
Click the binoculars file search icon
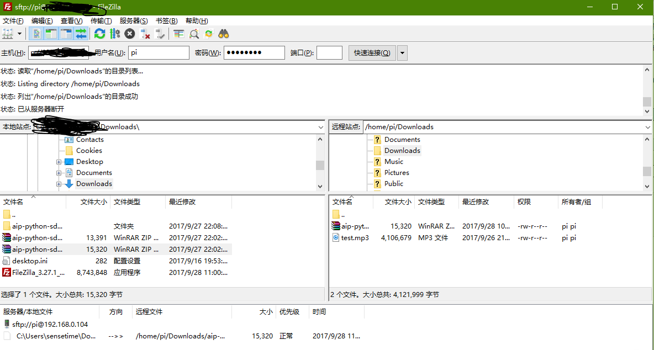[x=224, y=34]
